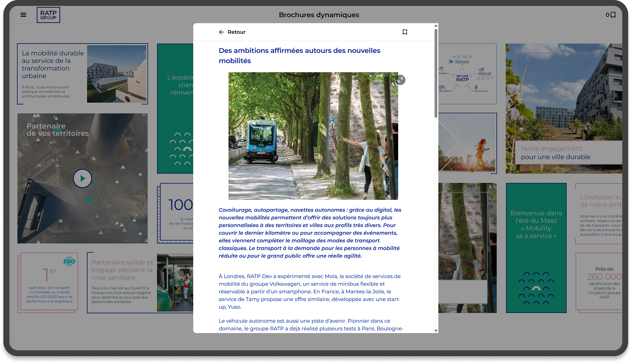Click the left arrow icon beside Retour

click(x=221, y=32)
